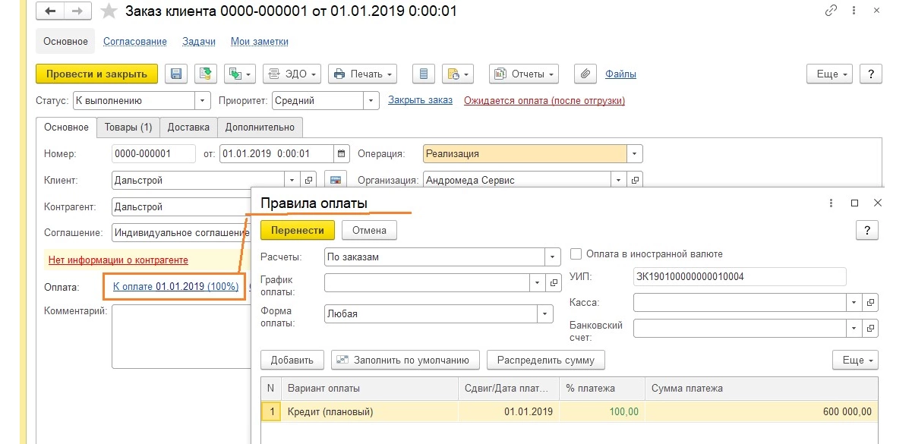
Task: Open the document list icon in toolbar
Action: 423,74
